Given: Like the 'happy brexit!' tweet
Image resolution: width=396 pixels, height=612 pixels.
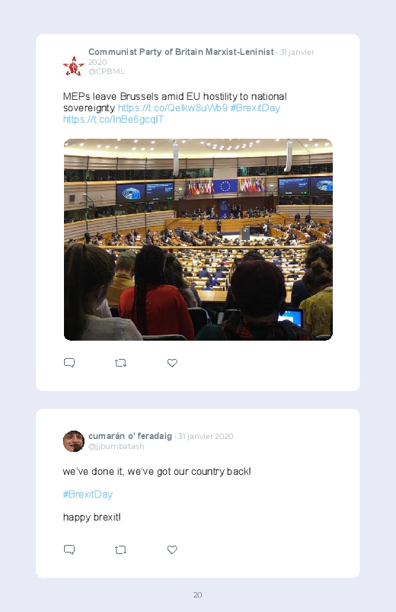Looking at the screenshot, I should coord(172,550).
